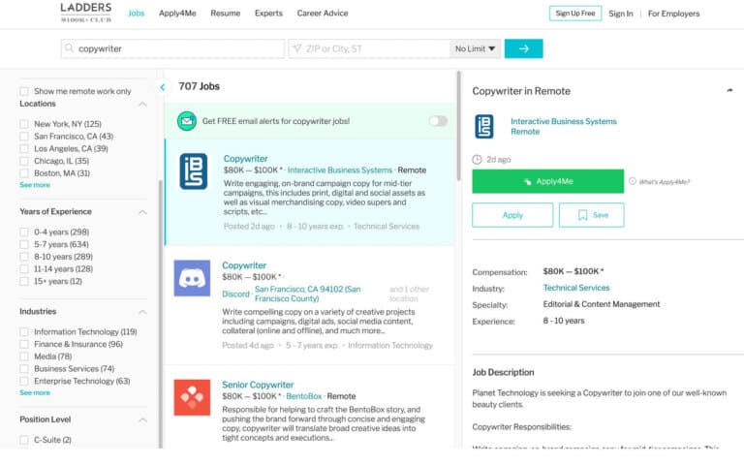744x465 pixels.
Task: Click the filters panel vertical scrollbar
Action: 161,313
